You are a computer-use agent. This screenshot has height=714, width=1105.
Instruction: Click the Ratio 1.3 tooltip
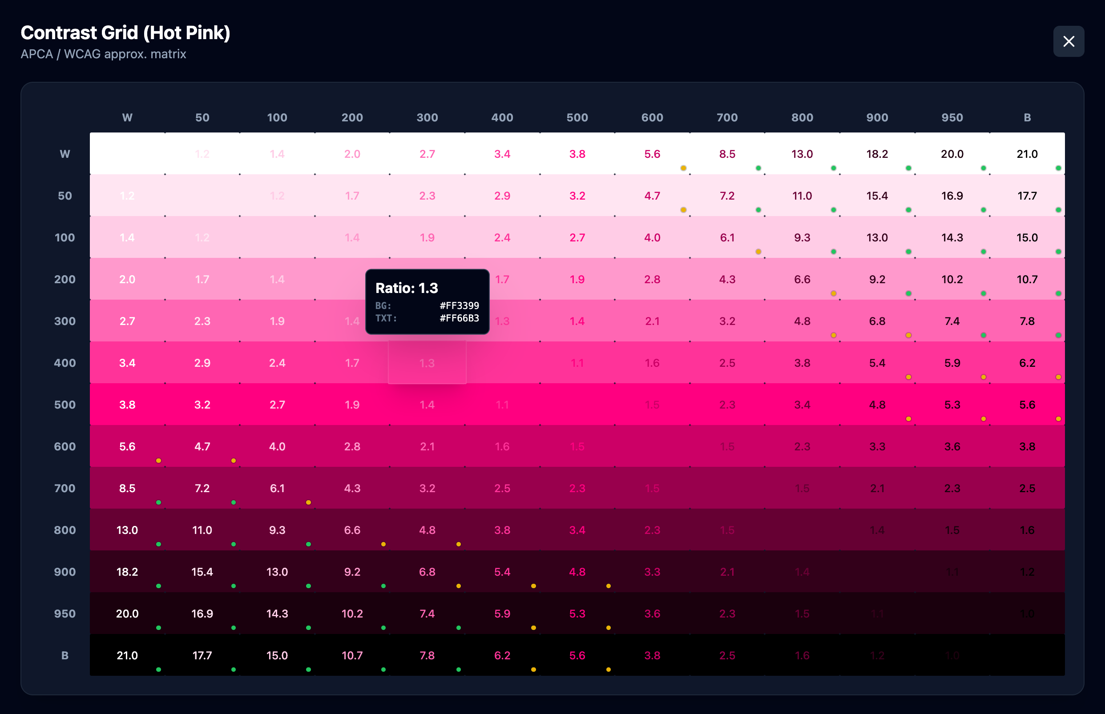tap(427, 301)
